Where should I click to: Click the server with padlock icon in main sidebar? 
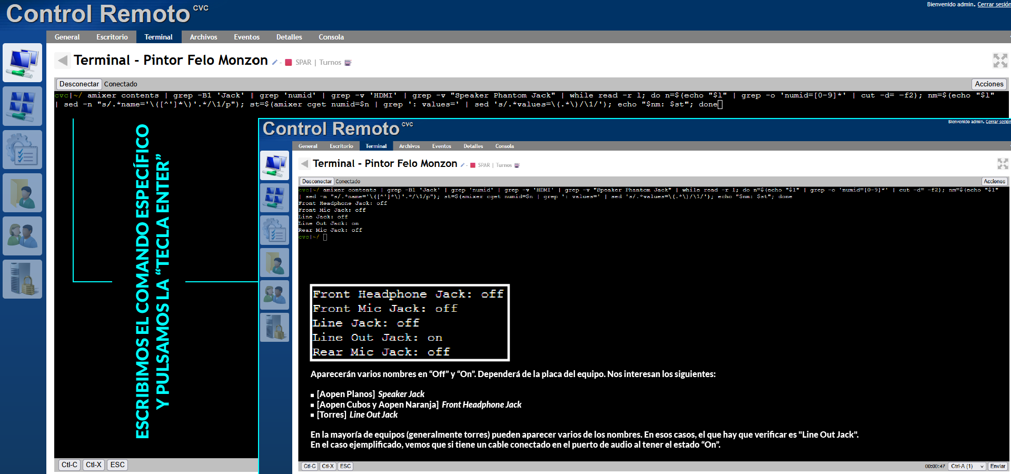coord(22,279)
